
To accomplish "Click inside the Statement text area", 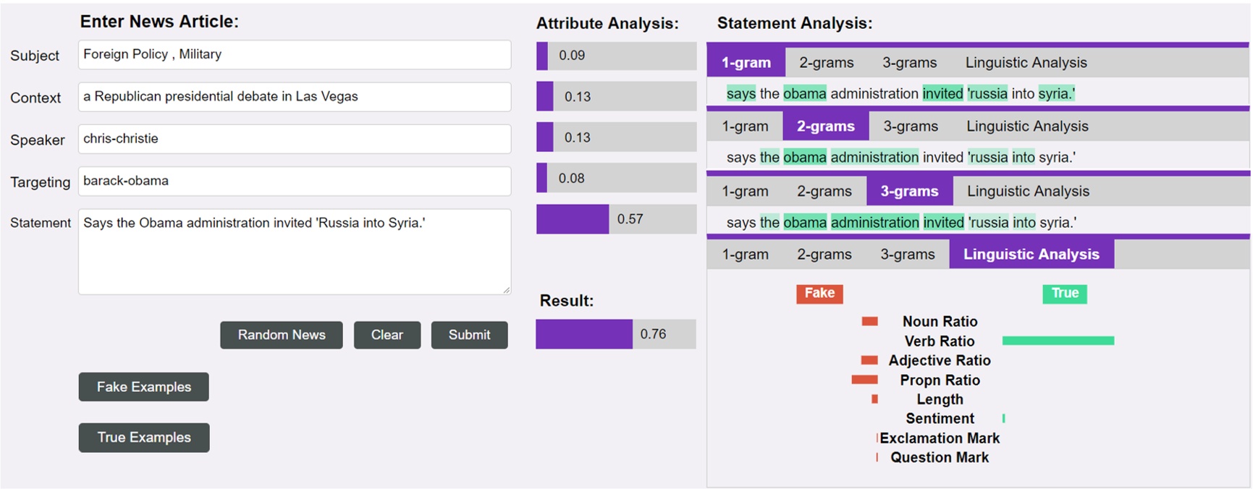I will (293, 250).
